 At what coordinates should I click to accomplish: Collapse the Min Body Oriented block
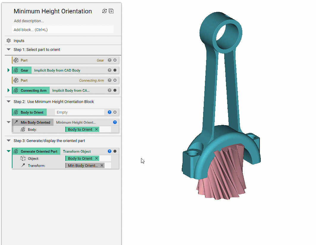click(x=8, y=122)
